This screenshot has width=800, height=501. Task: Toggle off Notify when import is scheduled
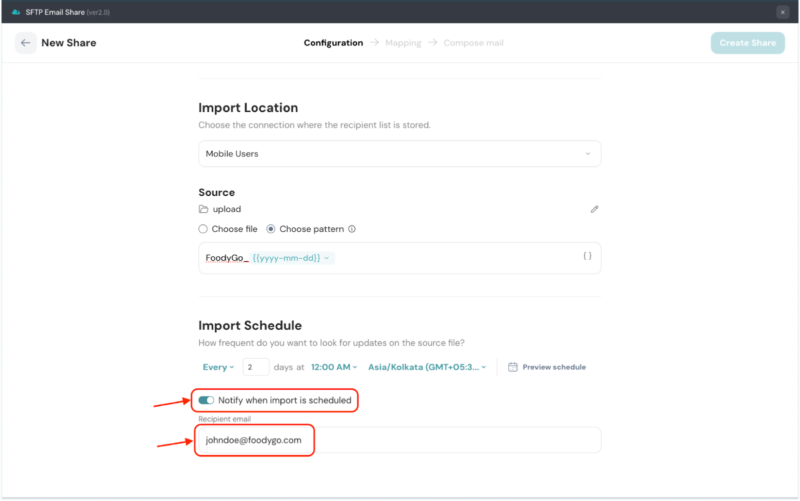point(206,400)
